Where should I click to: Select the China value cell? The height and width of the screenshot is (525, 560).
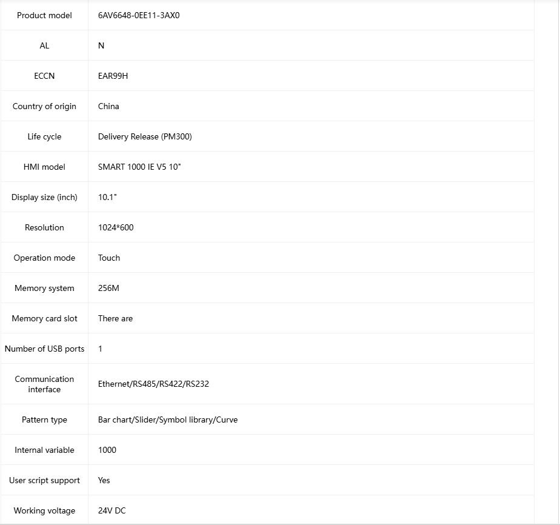click(x=108, y=106)
